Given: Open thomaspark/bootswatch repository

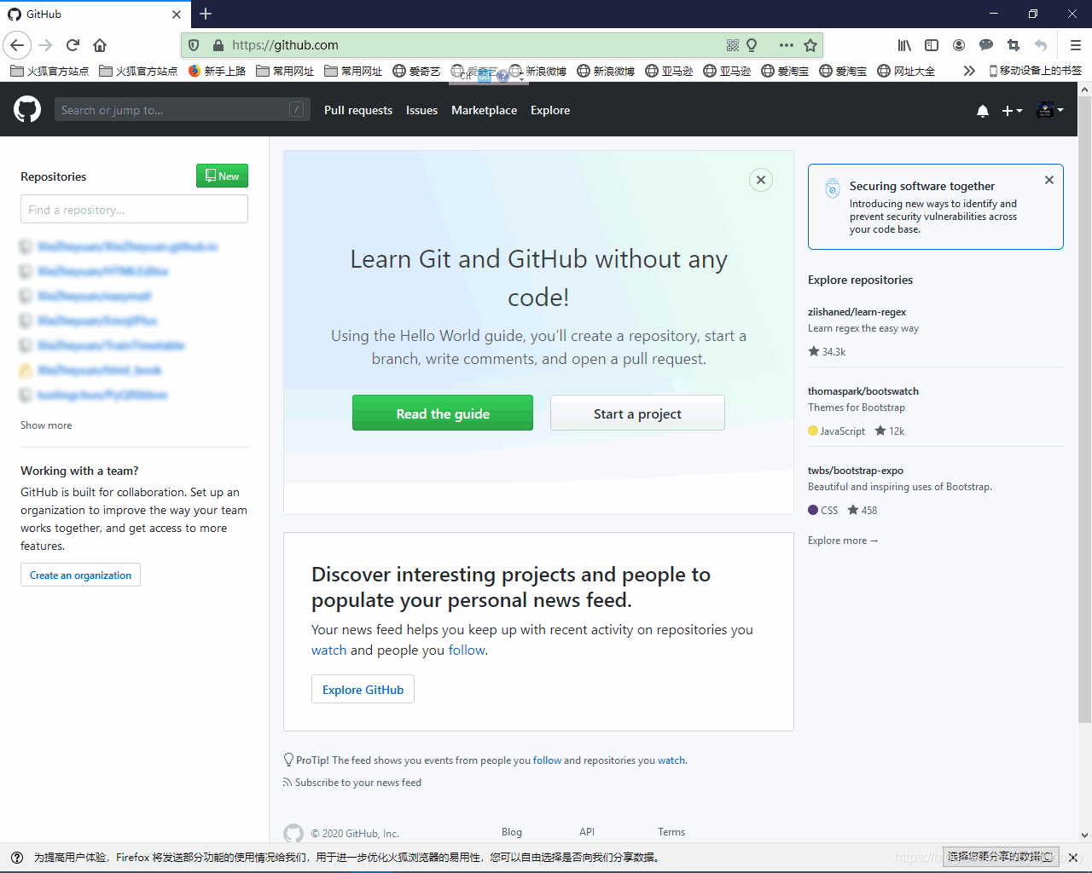Looking at the screenshot, I should pyautogui.click(x=863, y=391).
